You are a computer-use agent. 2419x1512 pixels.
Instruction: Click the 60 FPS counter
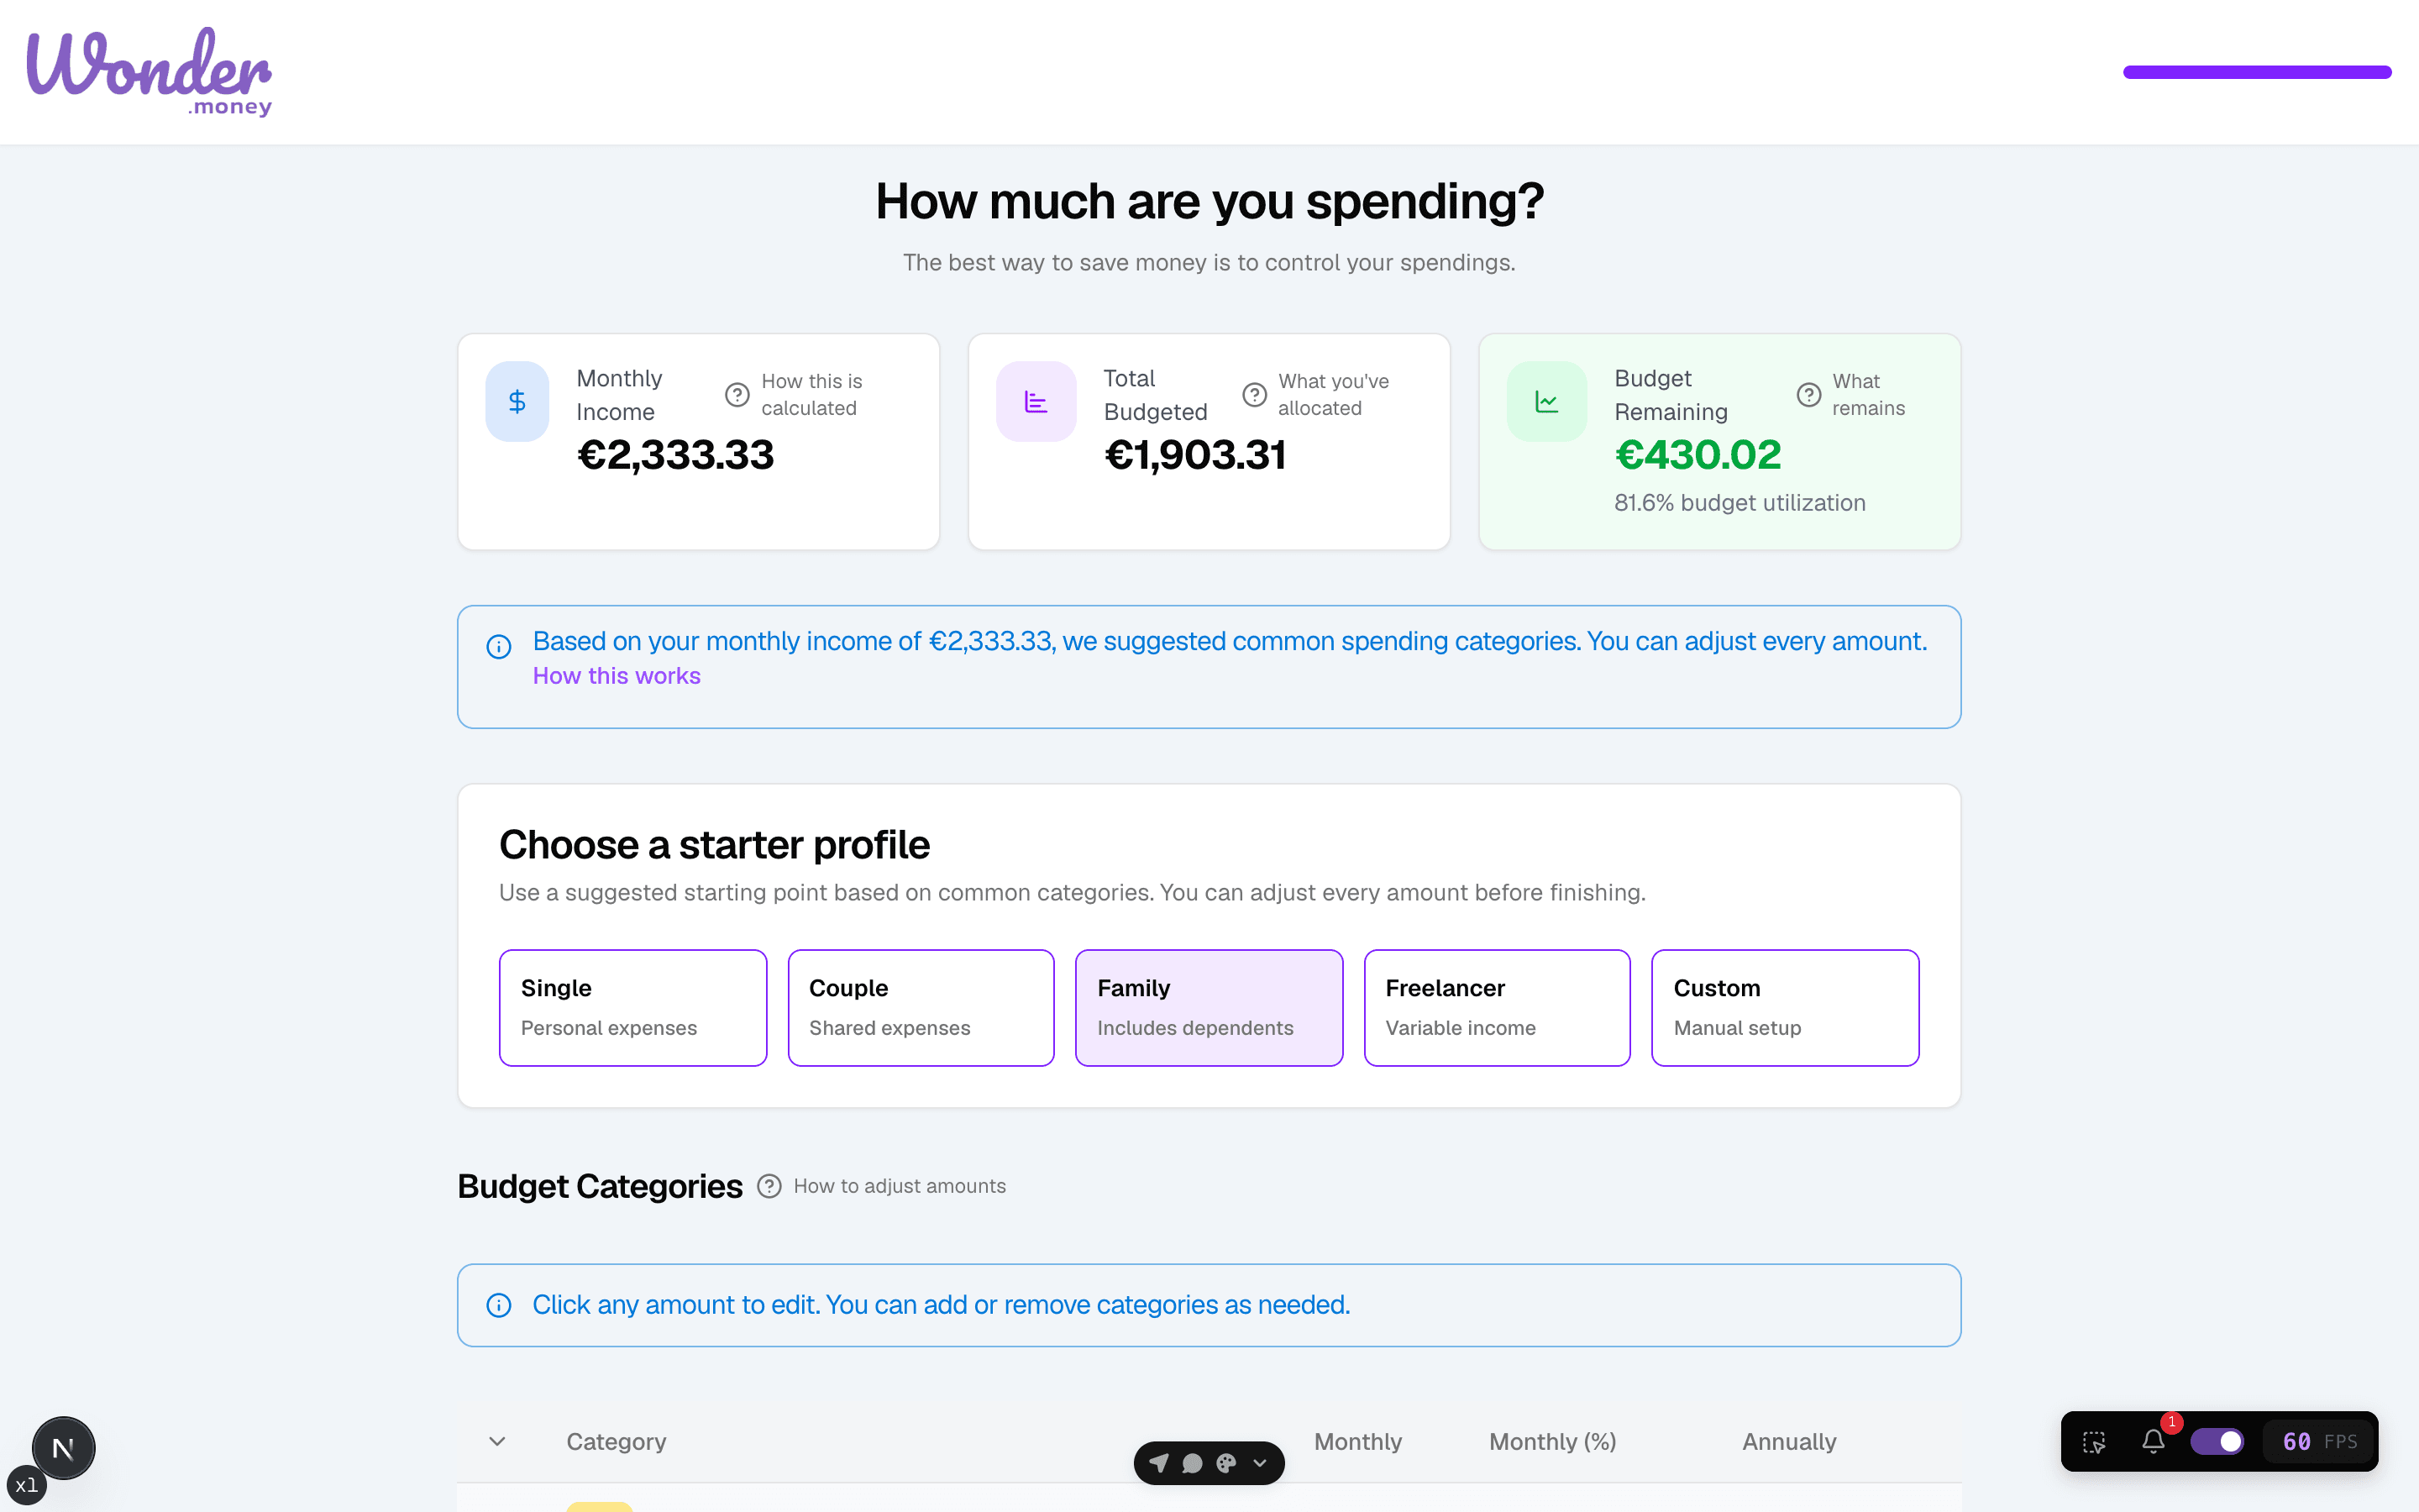[2320, 1441]
